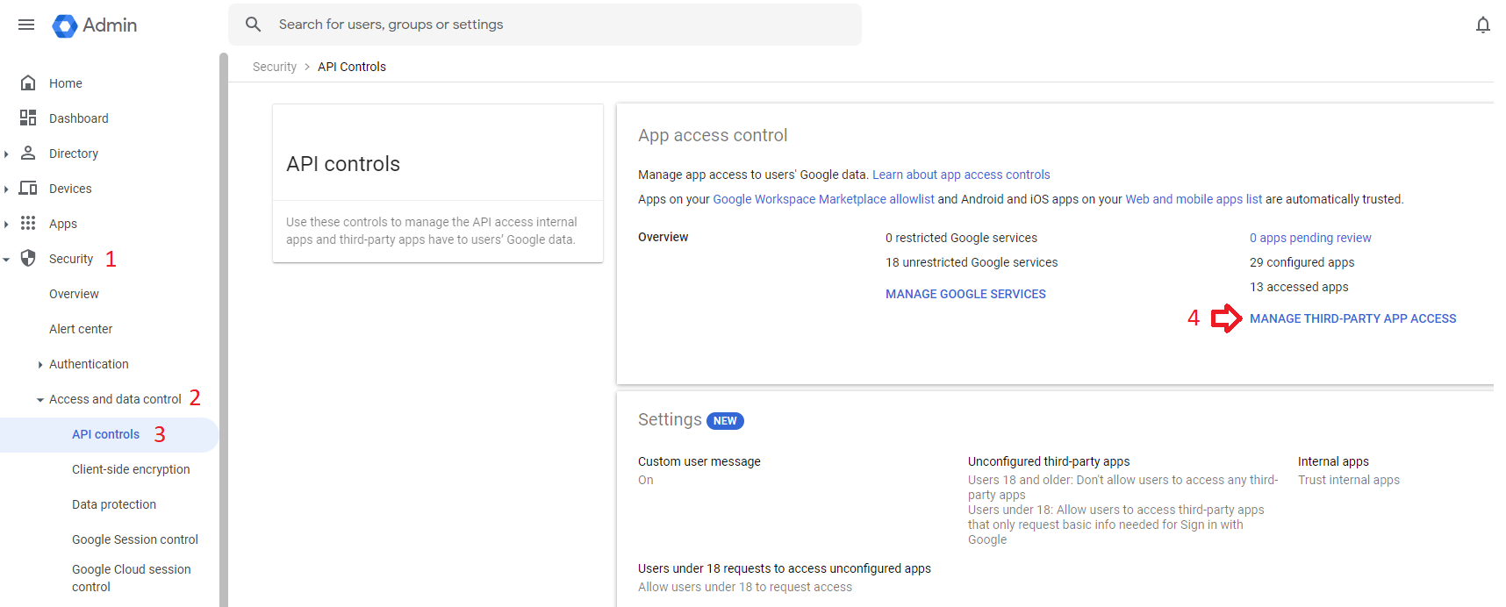Click API Controls breadcrumb
1506x607 pixels.
coord(352,67)
